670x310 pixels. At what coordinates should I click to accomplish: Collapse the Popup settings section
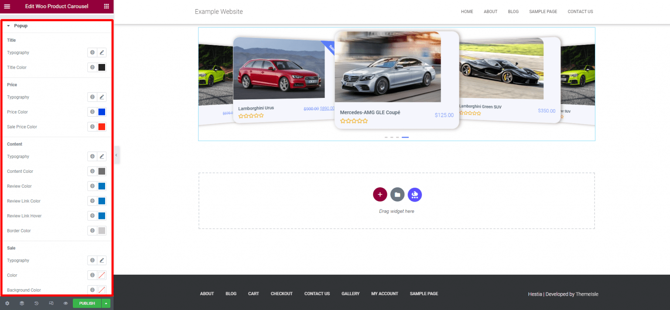tap(8, 26)
